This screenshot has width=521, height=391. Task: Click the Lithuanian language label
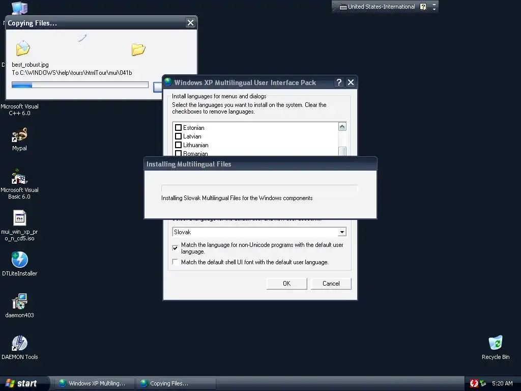196,145
